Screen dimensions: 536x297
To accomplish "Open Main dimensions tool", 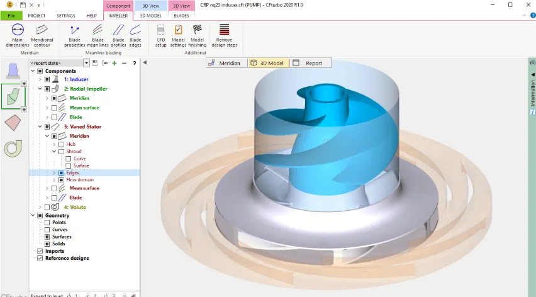I will [x=18, y=35].
